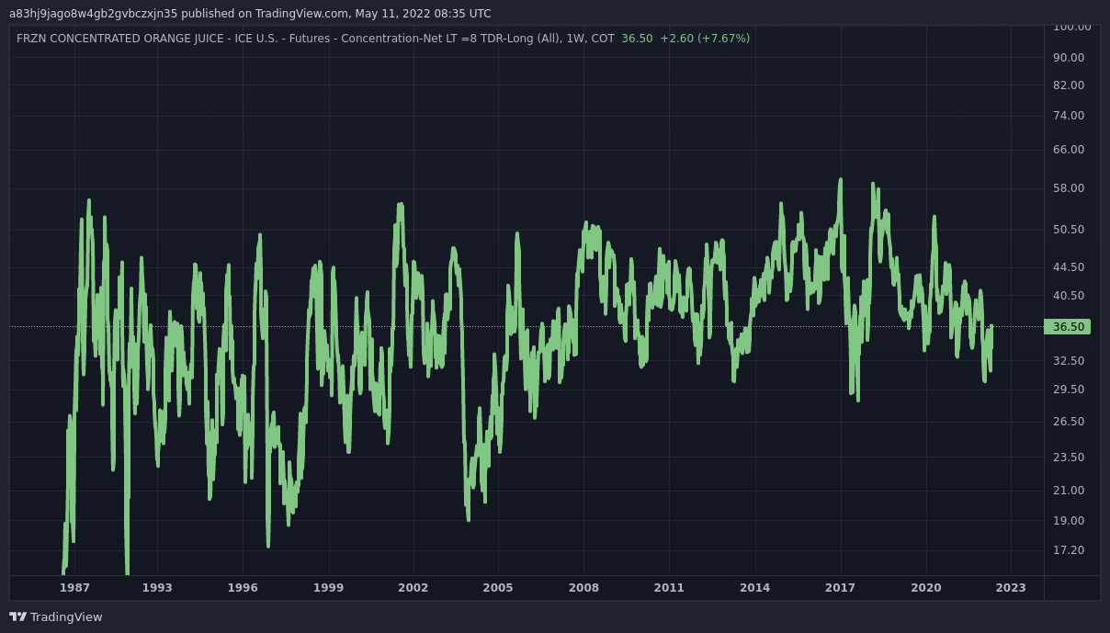Click the 2014 year label on time axis

coord(755,588)
